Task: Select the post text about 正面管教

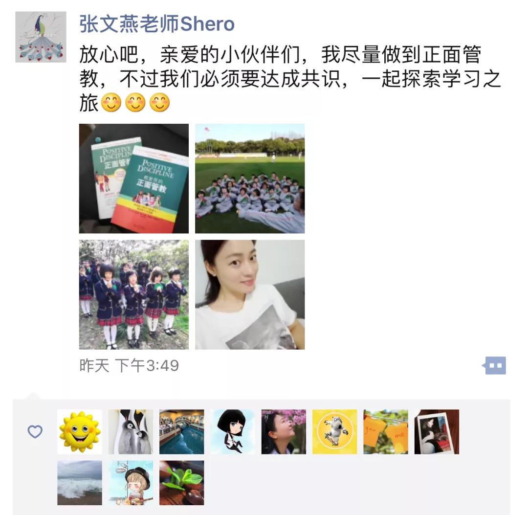Action: (x=290, y=78)
